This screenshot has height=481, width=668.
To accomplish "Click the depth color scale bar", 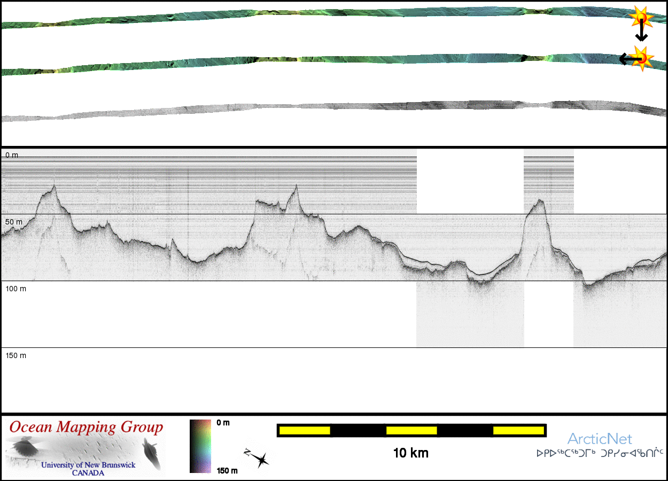I will (x=201, y=446).
